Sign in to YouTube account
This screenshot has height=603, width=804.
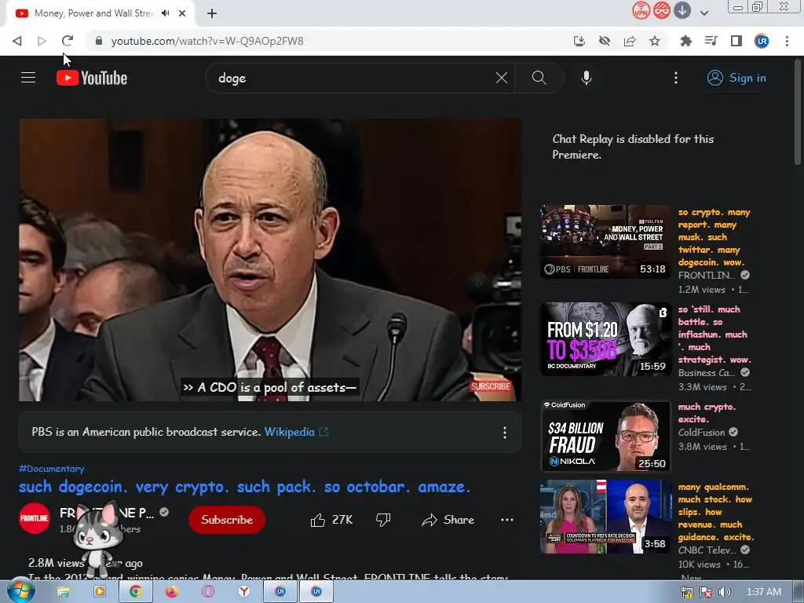[x=736, y=78]
